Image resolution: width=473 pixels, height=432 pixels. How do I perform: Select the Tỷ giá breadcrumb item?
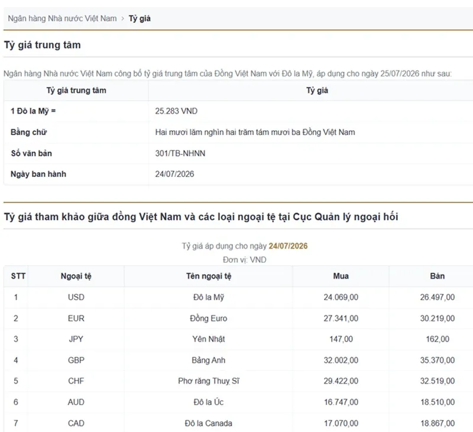tap(140, 18)
